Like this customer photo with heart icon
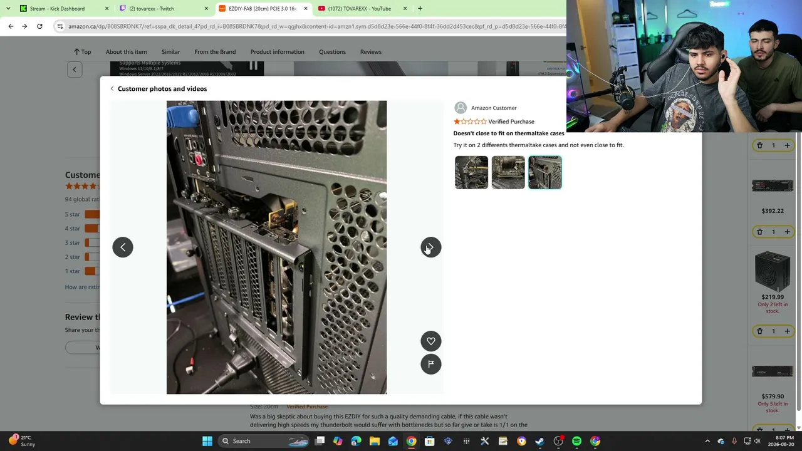This screenshot has height=451, width=802. click(431, 341)
